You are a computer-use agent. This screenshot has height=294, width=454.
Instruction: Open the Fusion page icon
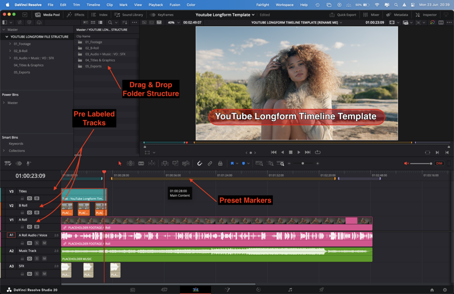227,289
